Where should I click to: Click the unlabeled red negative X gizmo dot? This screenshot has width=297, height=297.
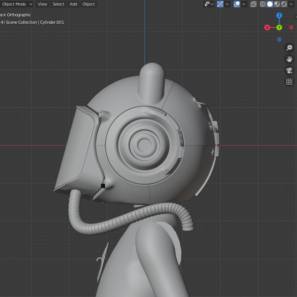click(291, 27)
